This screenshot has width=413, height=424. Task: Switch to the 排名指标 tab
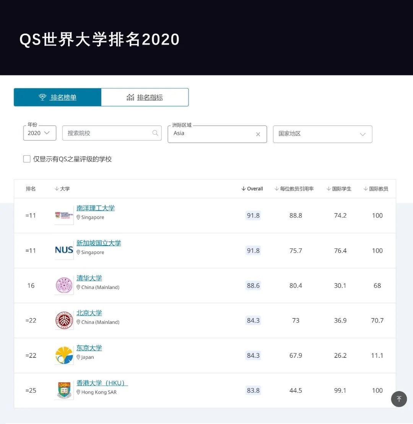click(x=145, y=98)
